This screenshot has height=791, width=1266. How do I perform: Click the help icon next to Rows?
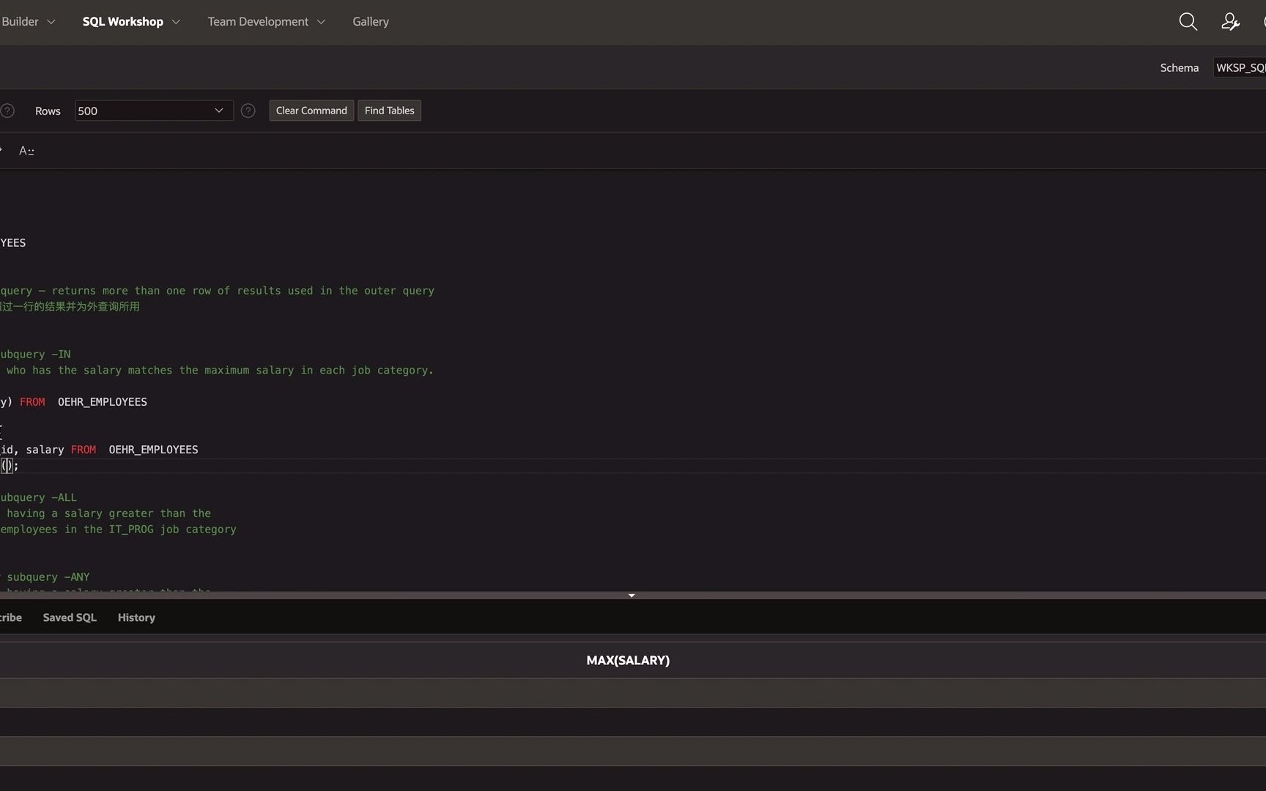click(x=248, y=111)
